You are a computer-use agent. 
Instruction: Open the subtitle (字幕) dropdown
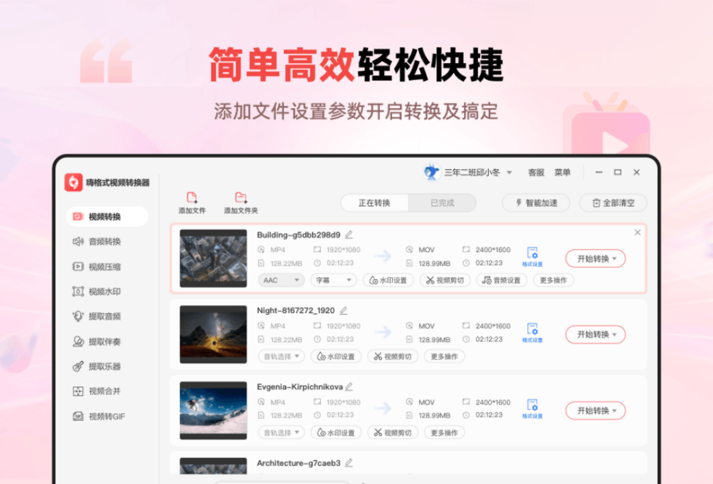(334, 280)
